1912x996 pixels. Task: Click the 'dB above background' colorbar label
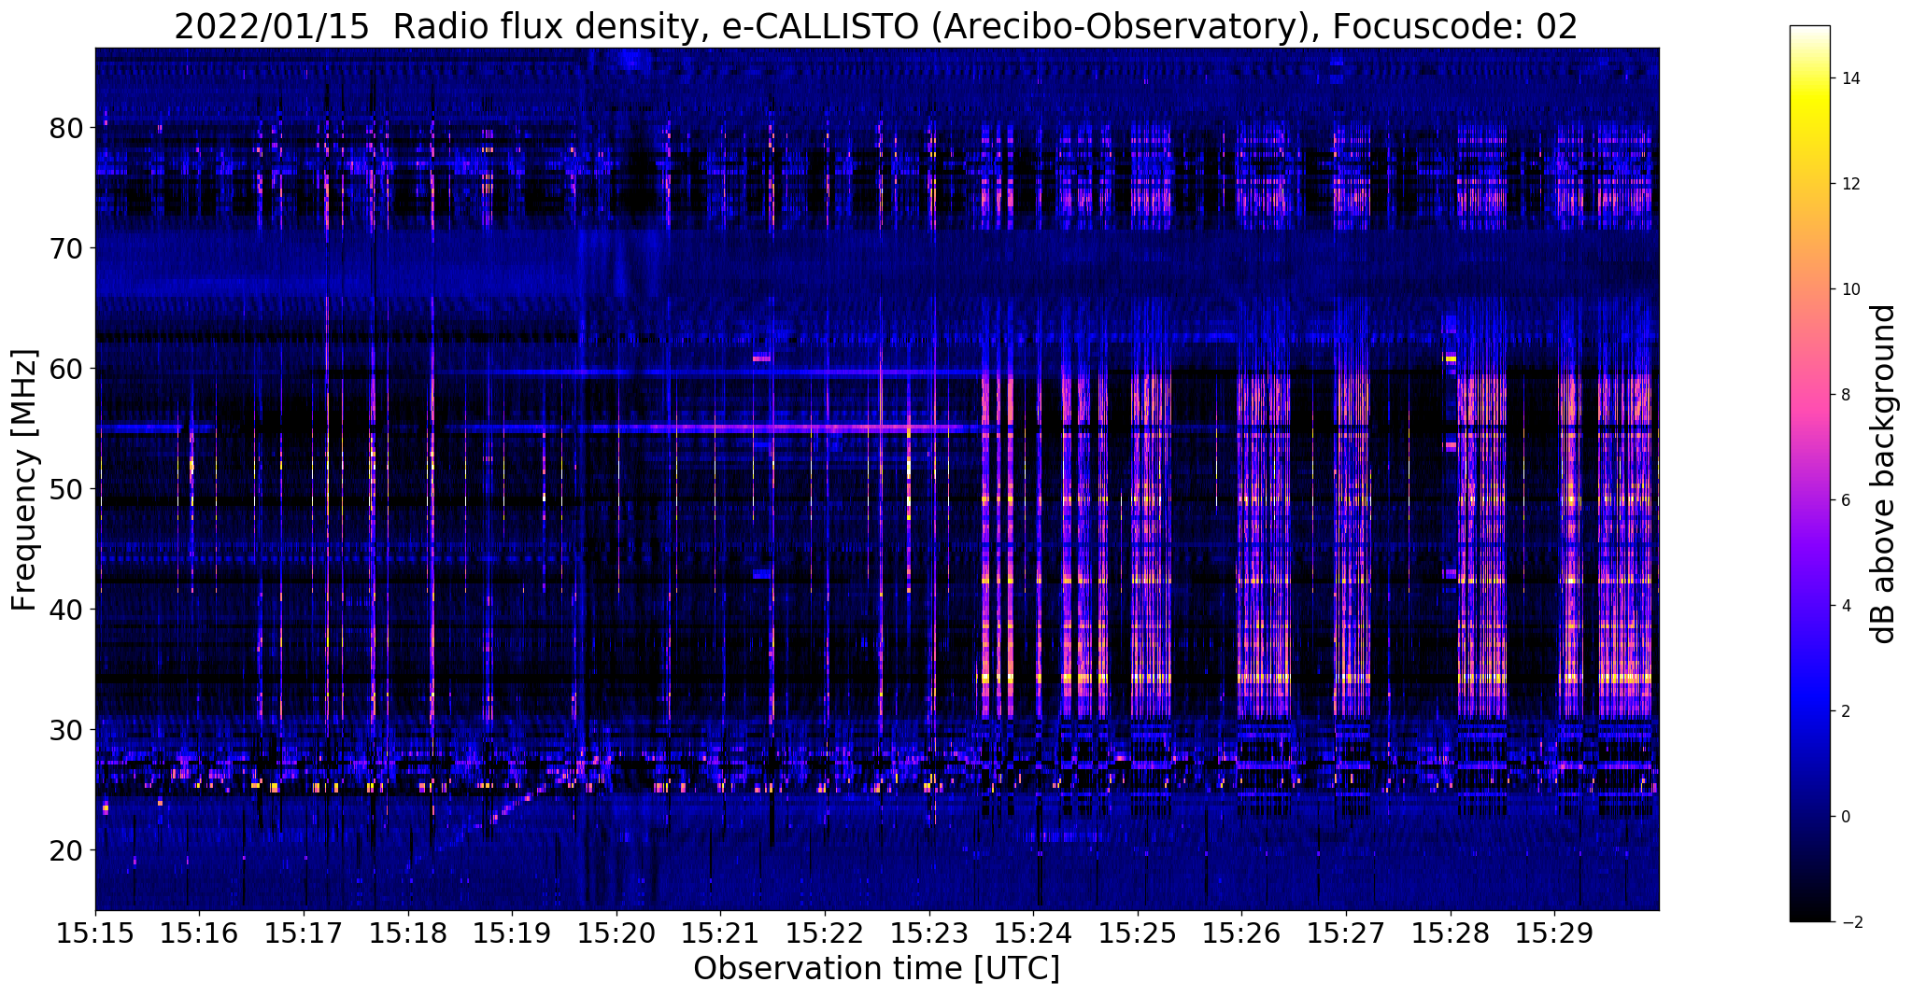(1885, 474)
